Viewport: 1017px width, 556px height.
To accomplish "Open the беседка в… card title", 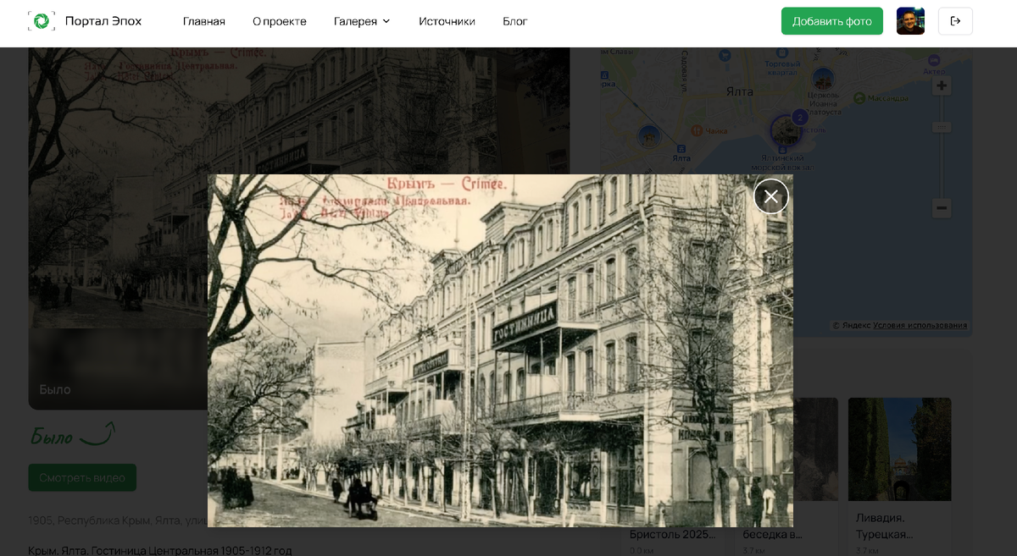I will pos(772,534).
